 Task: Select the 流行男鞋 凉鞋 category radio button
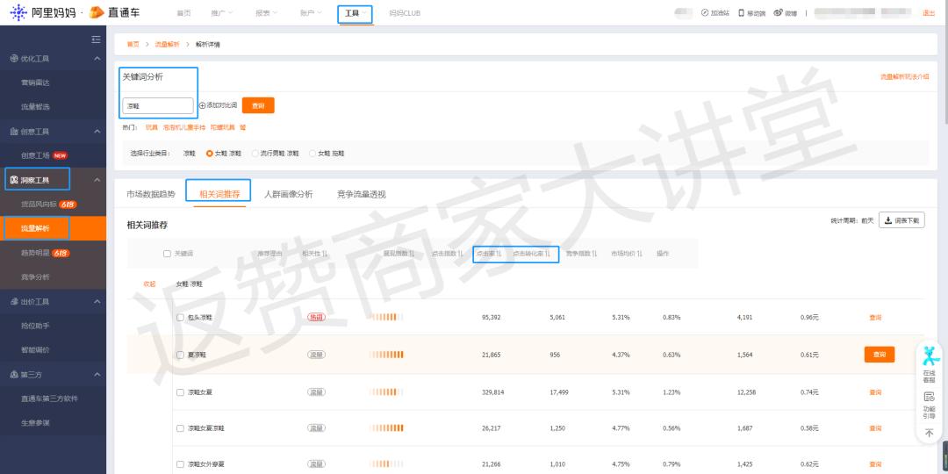[x=255, y=153]
